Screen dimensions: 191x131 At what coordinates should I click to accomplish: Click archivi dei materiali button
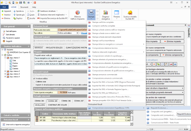(165, 100)
